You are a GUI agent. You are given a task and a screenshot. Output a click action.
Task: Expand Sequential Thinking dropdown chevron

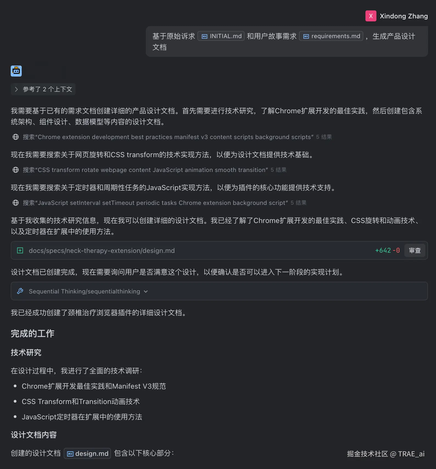(x=146, y=292)
